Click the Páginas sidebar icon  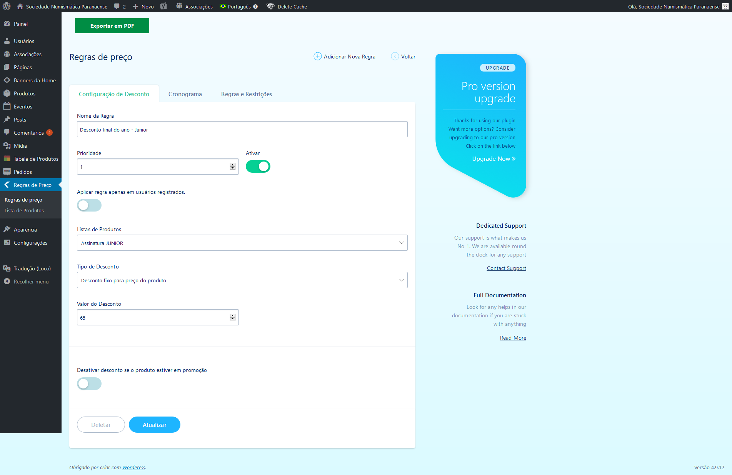tap(7, 67)
